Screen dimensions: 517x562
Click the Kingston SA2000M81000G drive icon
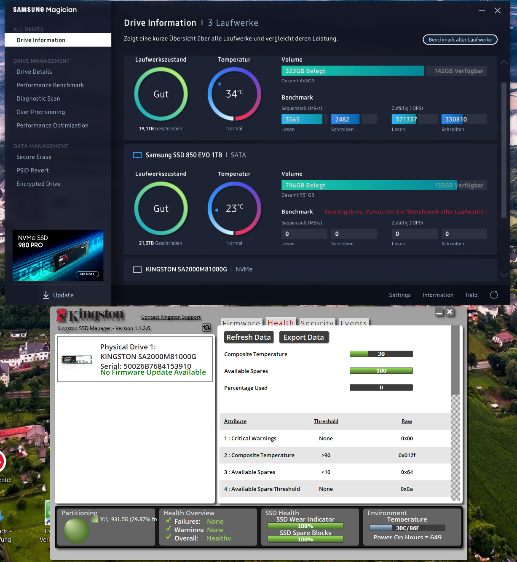click(137, 269)
